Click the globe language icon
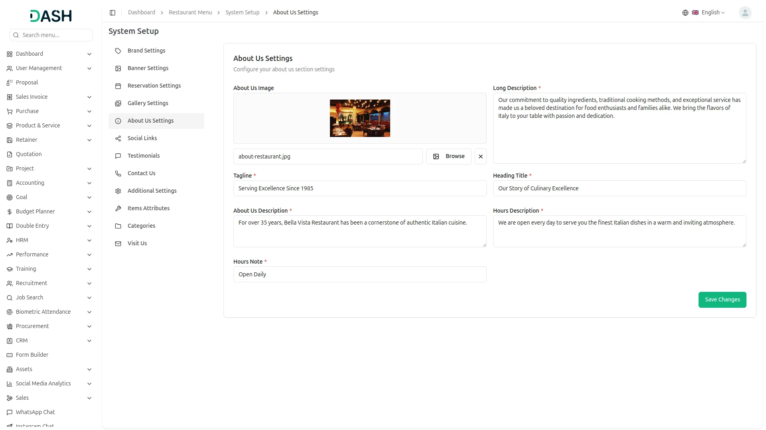Image resolution: width=766 pixels, height=430 pixels. coord(685,13)
